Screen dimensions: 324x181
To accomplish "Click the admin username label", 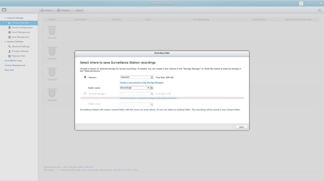I will coord(311,4).
